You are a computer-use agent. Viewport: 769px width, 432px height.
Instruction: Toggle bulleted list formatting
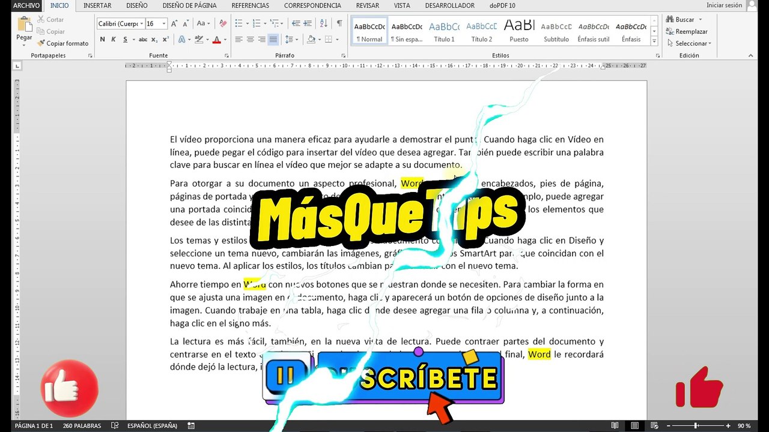(x=239, y=23)
